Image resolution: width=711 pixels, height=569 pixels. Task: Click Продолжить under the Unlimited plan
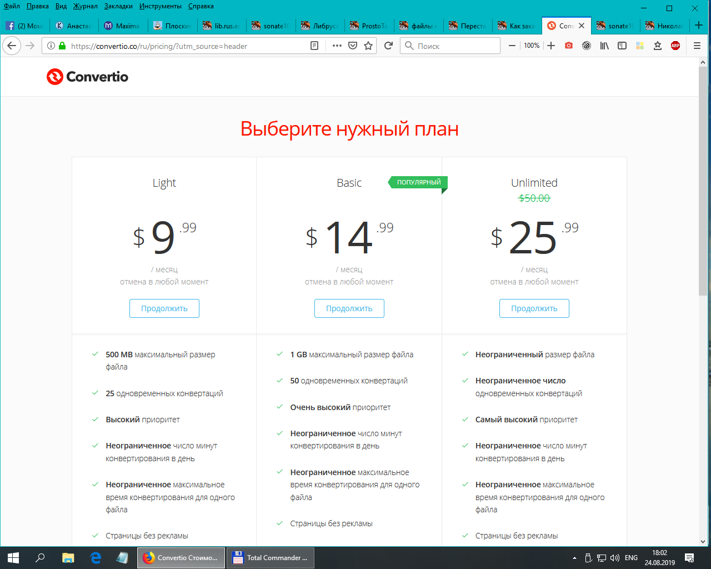tap(534, 308)
